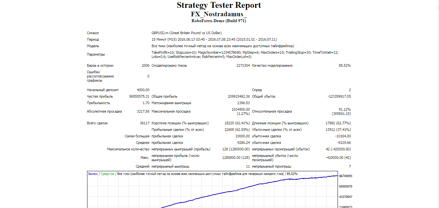Click the Strategy Tester Report heading
Image resolution: width=439 pixels, height=208 pixels.
(219, 6)
